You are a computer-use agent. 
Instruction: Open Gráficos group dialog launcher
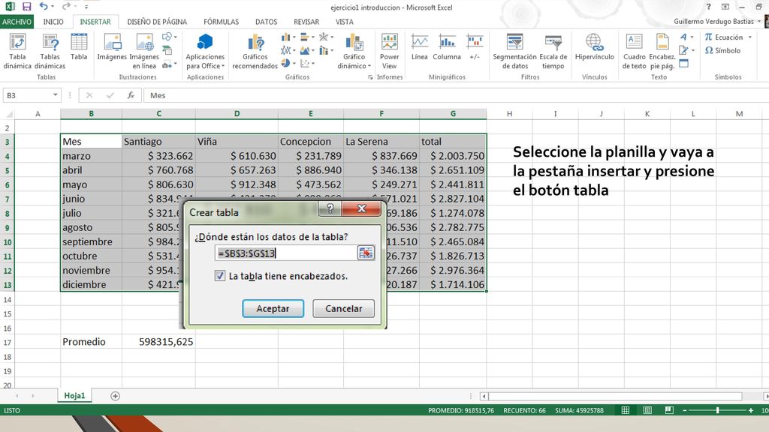click(x=370, y=77)
